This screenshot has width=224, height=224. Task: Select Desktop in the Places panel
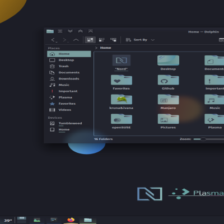coord(69,60)
